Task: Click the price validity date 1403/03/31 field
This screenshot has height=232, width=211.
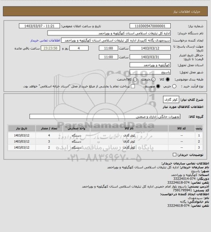Action: (x=150, y=57)
